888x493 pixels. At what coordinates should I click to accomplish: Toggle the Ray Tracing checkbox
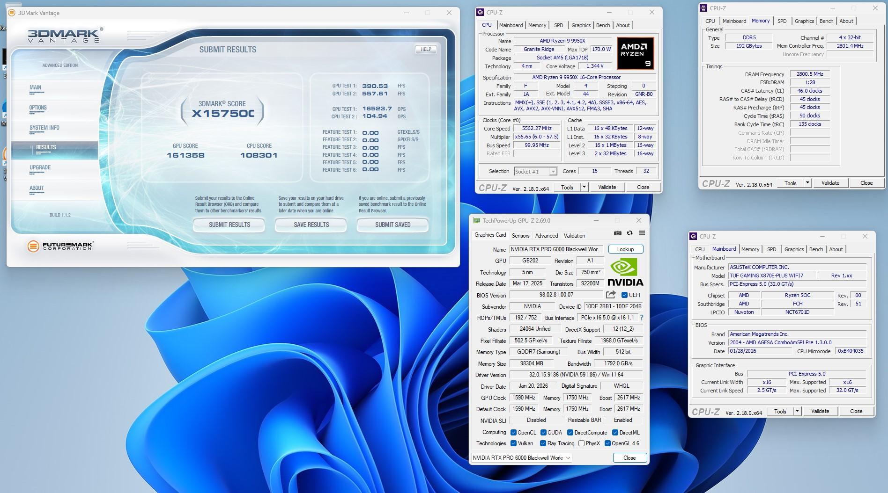tap(543, 443)
